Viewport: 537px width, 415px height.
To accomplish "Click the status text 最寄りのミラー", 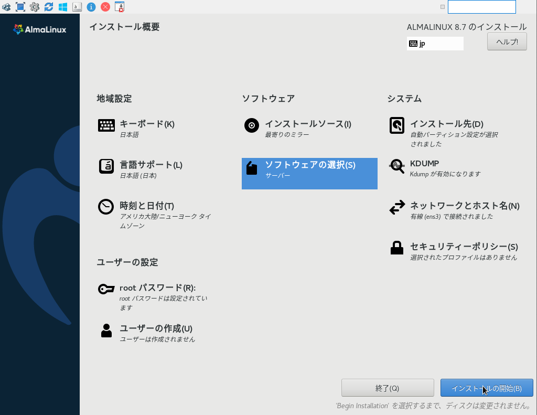I will pyautogui.click(x=287, y=135).
